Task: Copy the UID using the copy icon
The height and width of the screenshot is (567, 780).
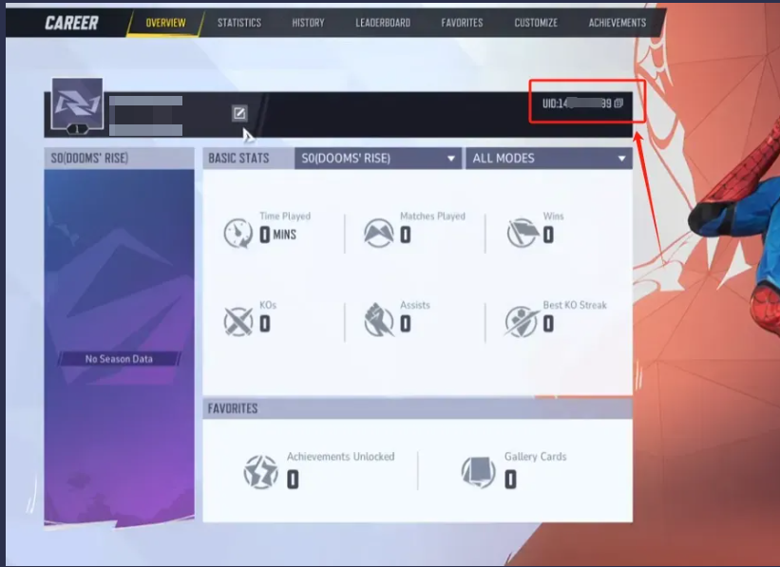Action: pyautogui.click(x=618, y=103)
